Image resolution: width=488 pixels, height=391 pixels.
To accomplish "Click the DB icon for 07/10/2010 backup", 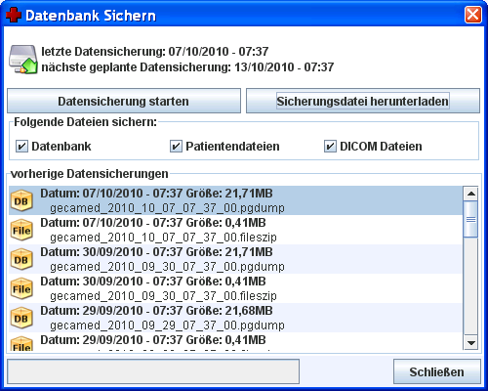I will click(x=21, y=200).
